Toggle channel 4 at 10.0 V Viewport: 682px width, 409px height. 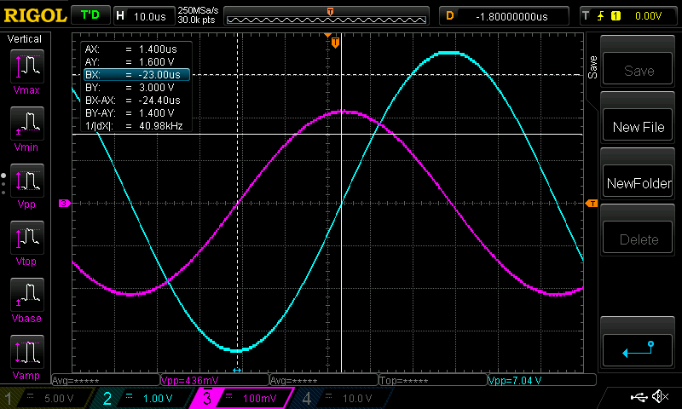340,398
